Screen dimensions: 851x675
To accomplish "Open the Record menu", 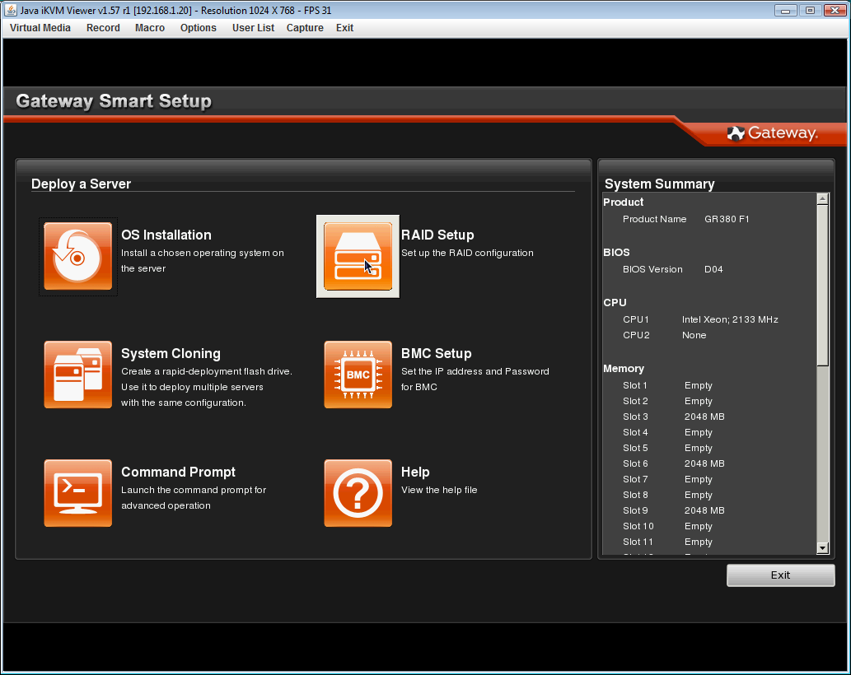I will click(103, 28).
